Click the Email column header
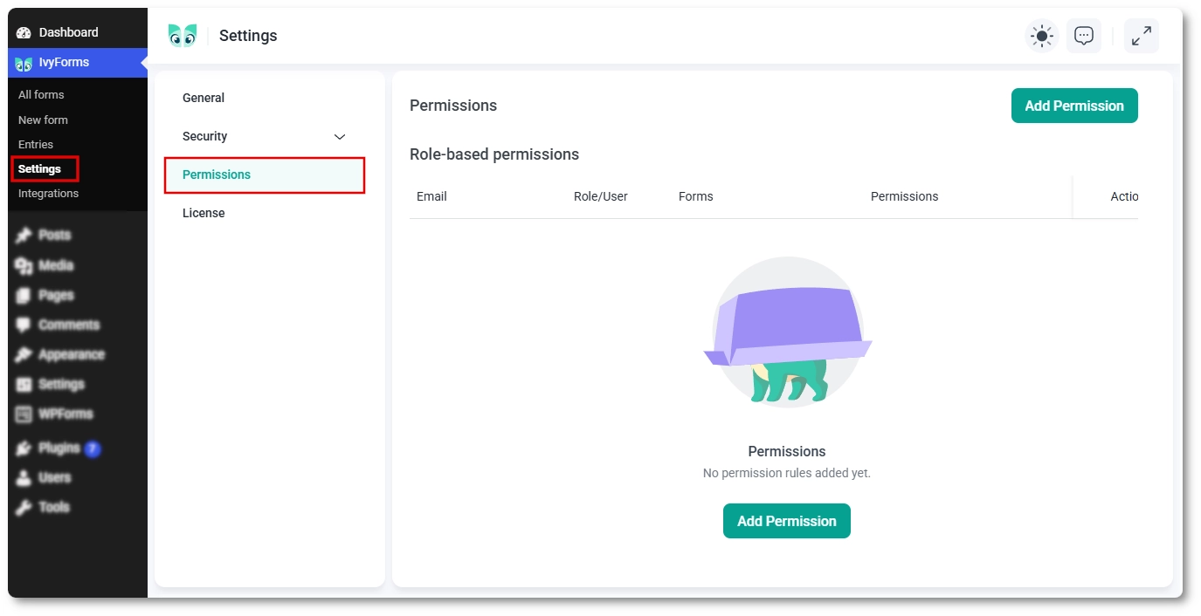This screenshot has width=1201, height=616. 431,196
